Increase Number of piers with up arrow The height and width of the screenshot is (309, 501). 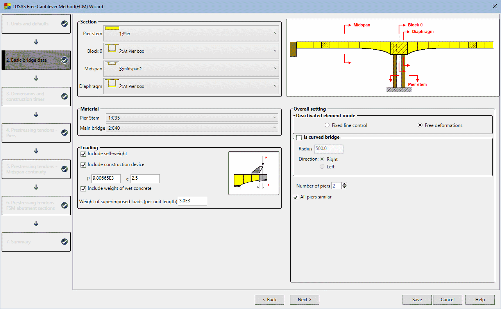[344, 184]
